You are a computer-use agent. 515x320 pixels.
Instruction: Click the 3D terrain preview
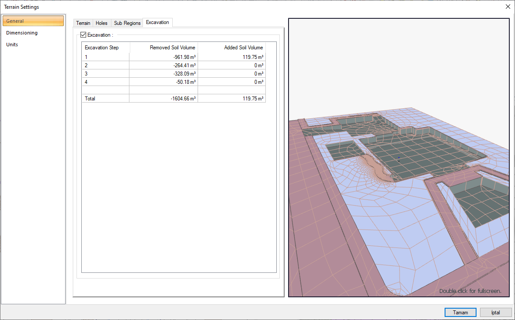398,157
